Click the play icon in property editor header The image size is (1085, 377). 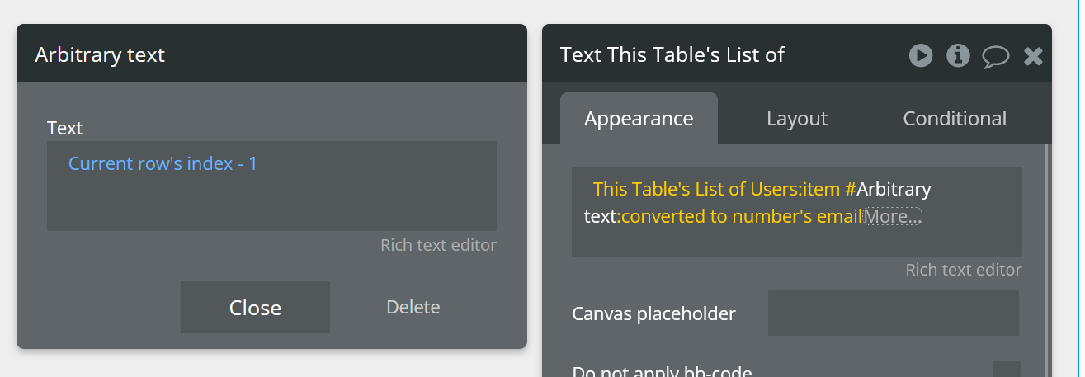[x=921, y=55]
